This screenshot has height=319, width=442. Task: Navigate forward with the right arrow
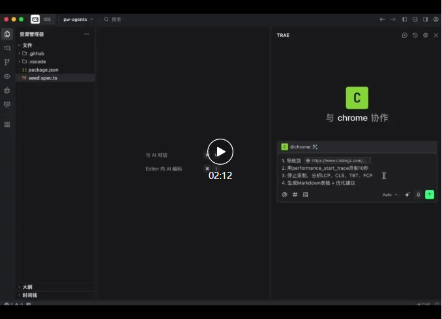click(392, 19)
